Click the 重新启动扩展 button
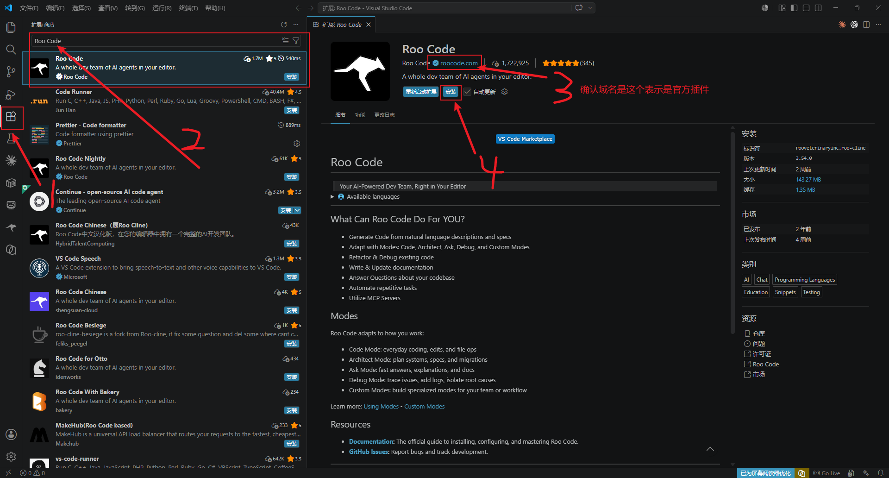The image size is (889, 478). click(x=421, y=92)
